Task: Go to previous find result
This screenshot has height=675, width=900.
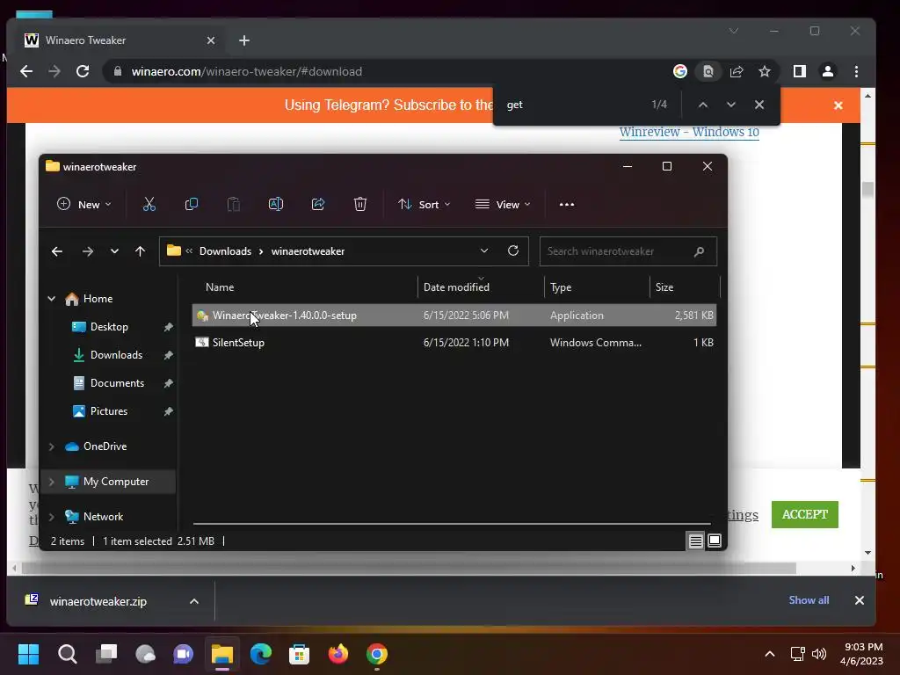Action: click(x=702, y=105)
